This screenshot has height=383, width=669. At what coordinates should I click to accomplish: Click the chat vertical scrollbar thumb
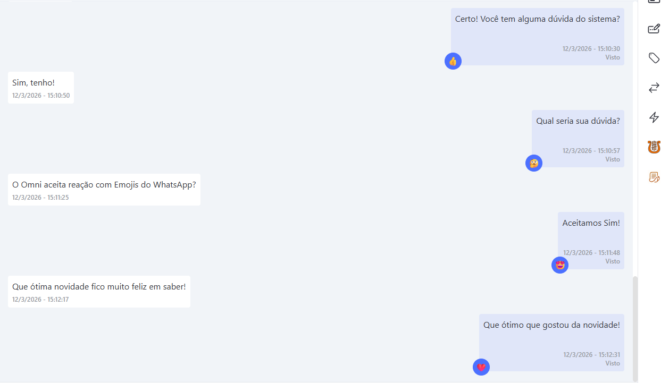point(635,328)
